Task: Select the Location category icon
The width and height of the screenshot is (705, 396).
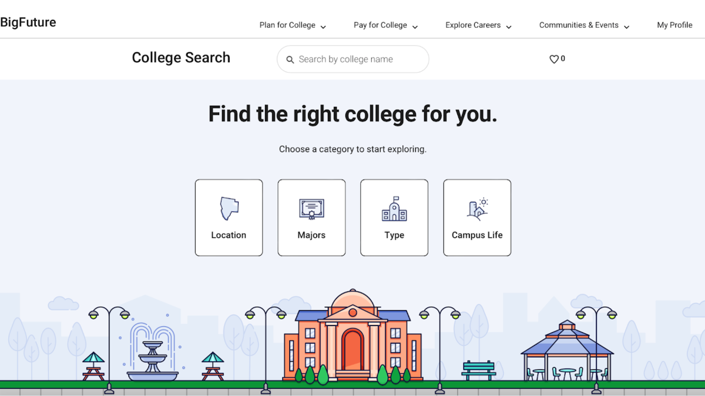Action: [229, 207]
